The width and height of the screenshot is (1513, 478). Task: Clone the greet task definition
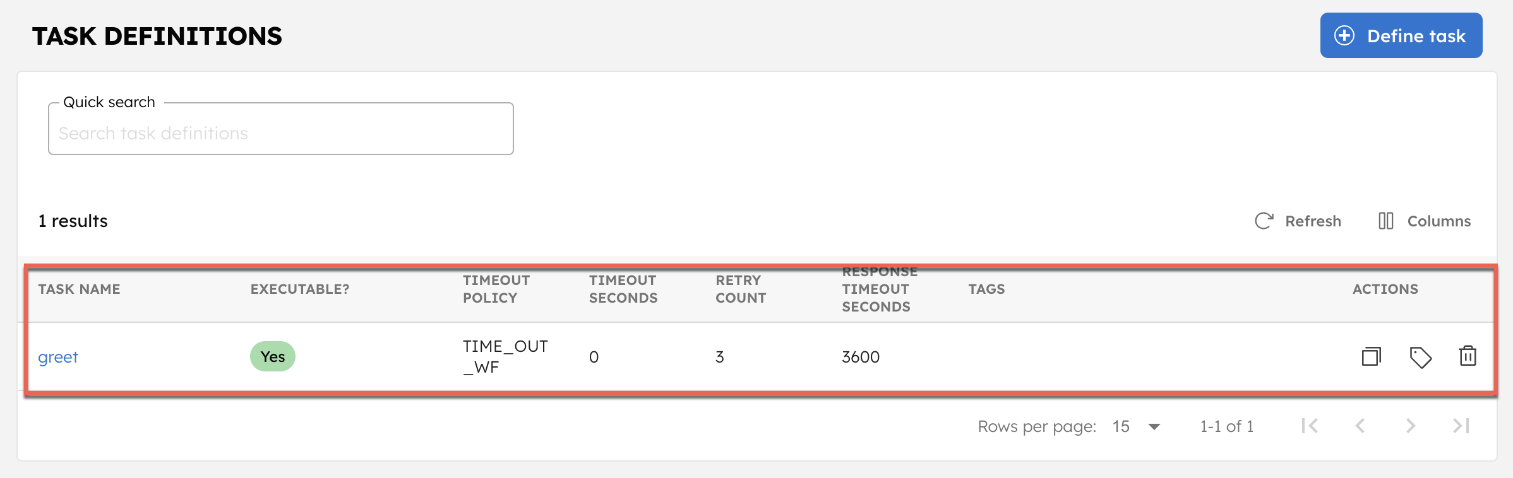pyautogui.click(x=1370, y=356)
